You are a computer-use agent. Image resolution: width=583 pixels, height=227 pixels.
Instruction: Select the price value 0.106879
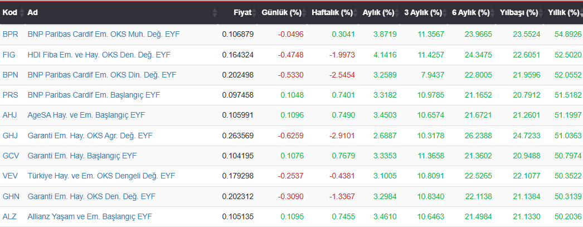coord(238,34)
